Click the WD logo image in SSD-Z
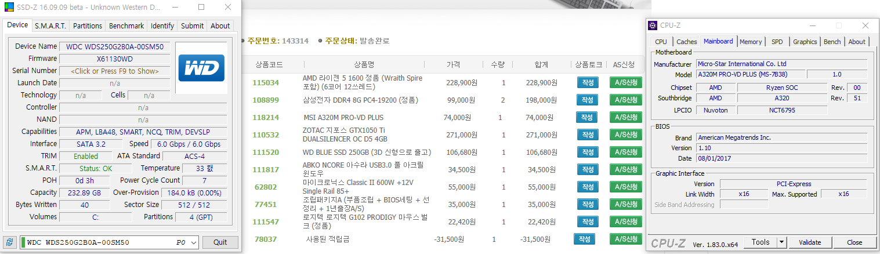The image size is (880, 254). point(201,68)
